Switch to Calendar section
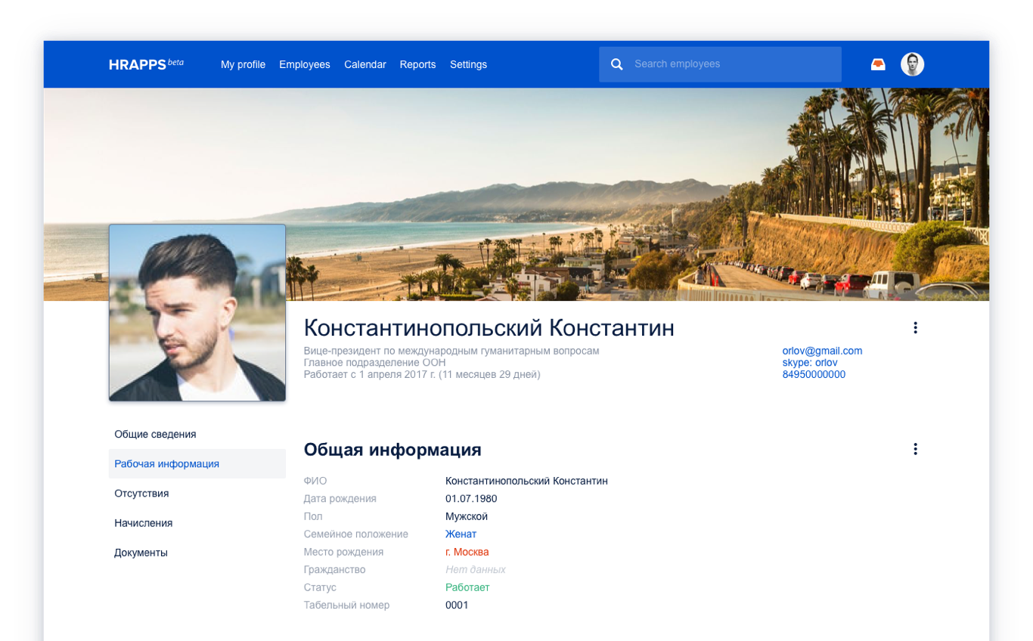 [x=365, y=64]
